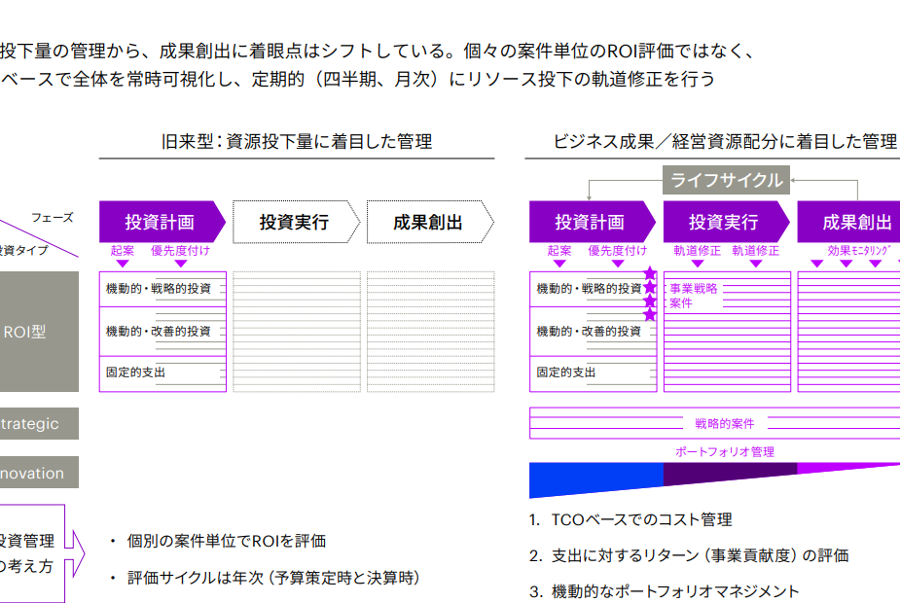This screenshot has width=900, height=603.
Task: Click sentence mentioning 四半期、月次
Action: pos(358,79)
